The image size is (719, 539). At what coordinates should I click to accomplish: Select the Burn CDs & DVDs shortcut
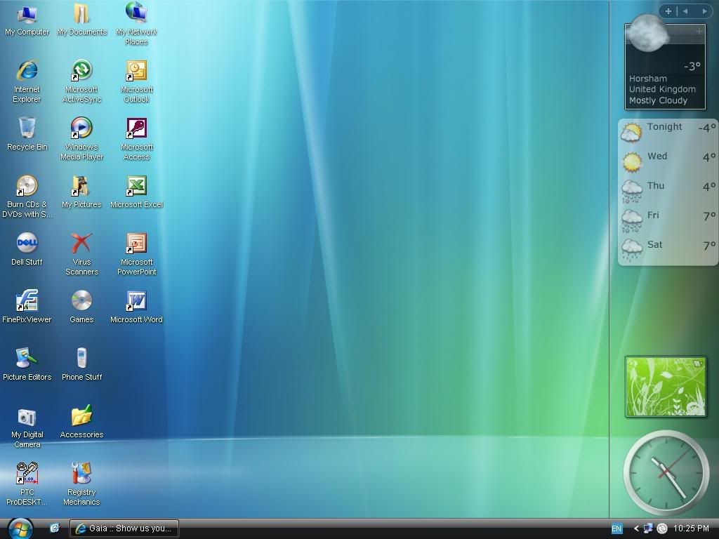click(x=27, y=197)
